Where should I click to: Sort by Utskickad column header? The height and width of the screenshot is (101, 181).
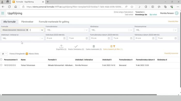point(107,60)
